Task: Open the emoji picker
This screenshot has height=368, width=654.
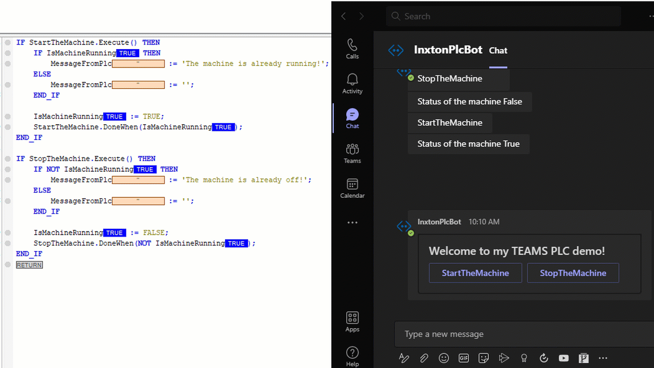Action: coord(444,358)
